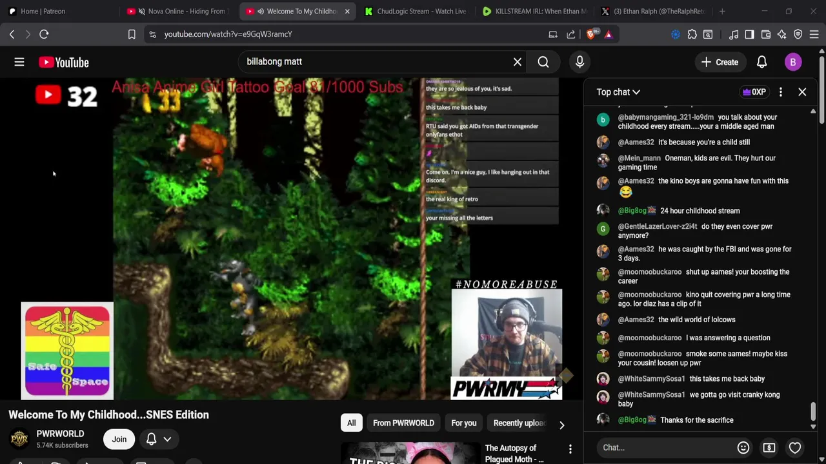Open Leo AI sparkle icon
The width and height of the screenshot is (826, 464).
tap(782, 34)
